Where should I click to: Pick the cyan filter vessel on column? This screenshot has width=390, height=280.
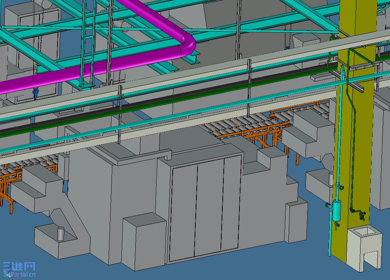coord(337,211)
